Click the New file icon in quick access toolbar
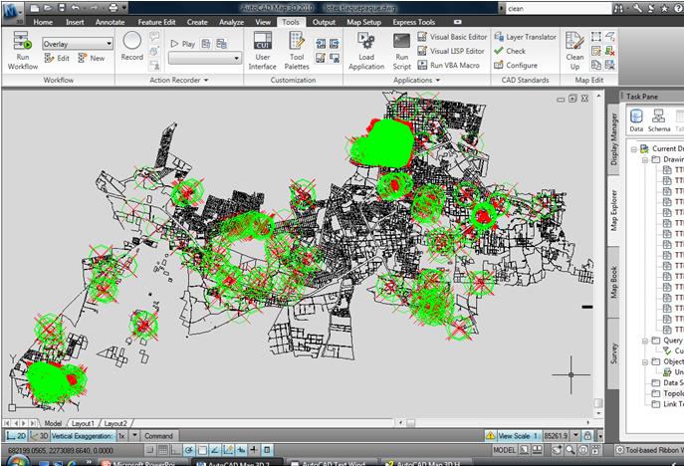This screenshot has width=684, height=466. pyautogui.click(x=35, y=8)
